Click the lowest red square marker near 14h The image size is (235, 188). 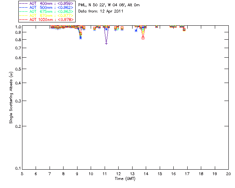[x=143, y=38]
